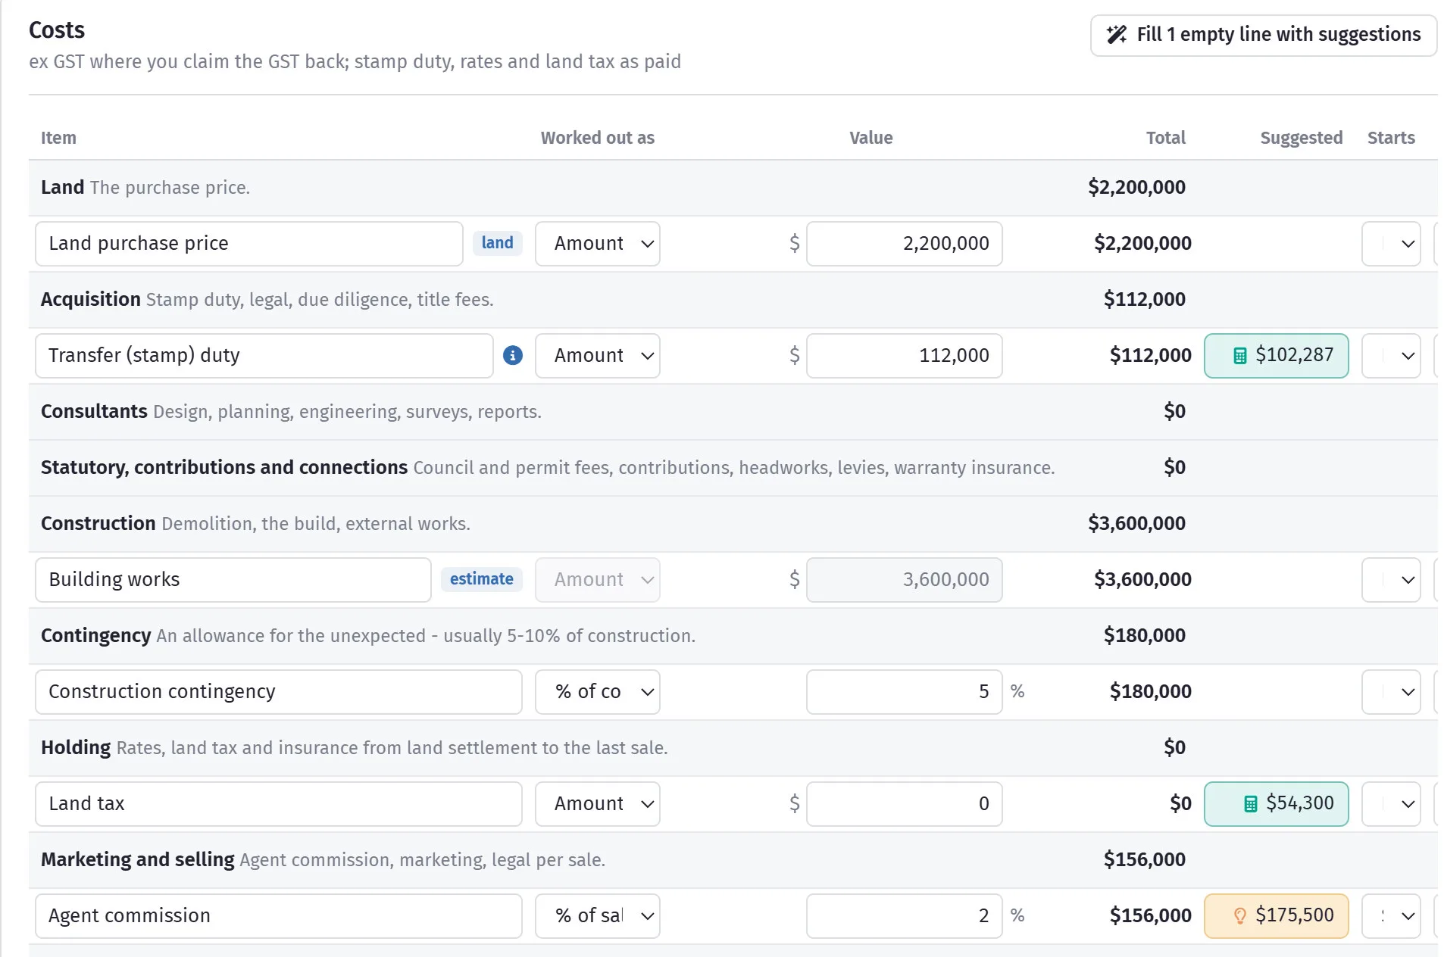Click the Marketing and selling header
Screen dimensions: 1444x957
point(733,860)
